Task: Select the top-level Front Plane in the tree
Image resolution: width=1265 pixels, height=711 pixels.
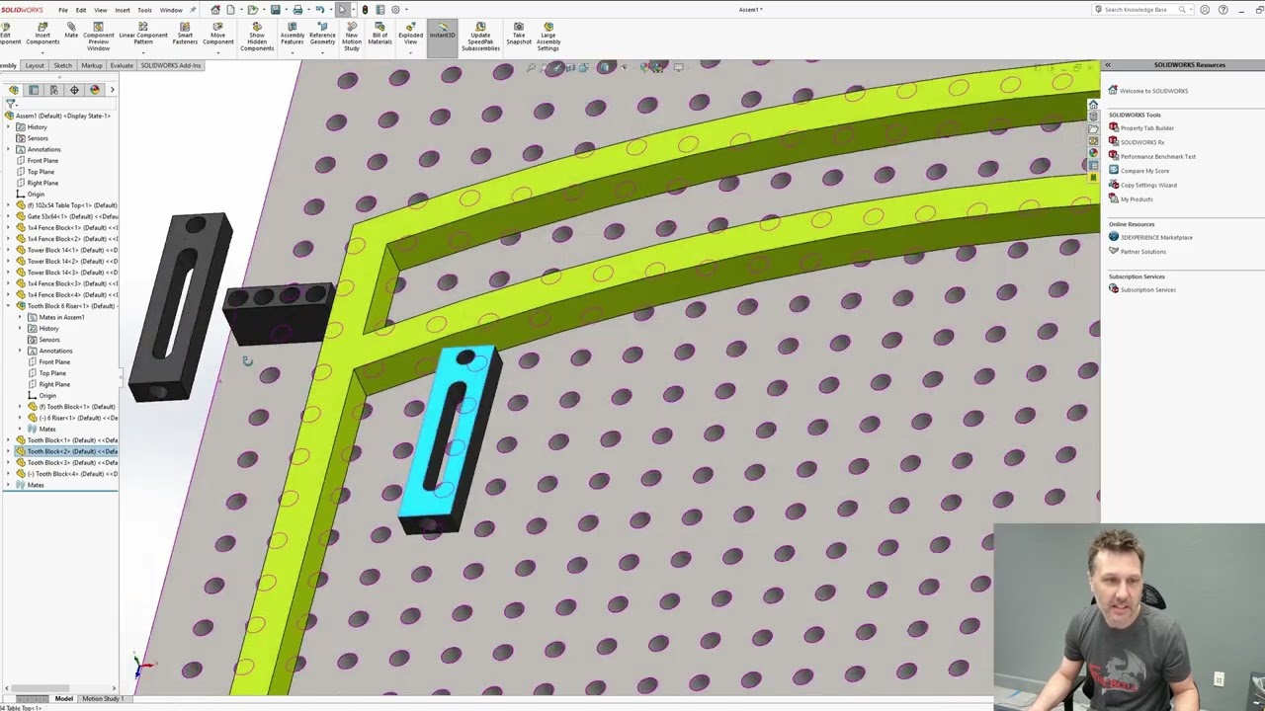Action: [42, 160]
